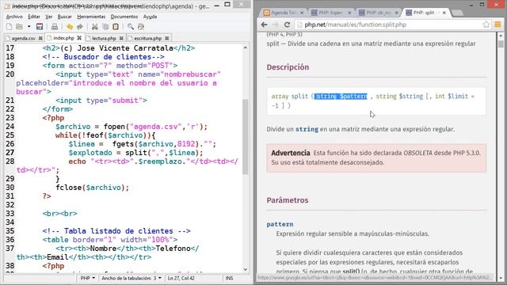The image size is (507, 285).
Task: Click the Ln 27, Col 42 position indicator
Action: coord(181,278)
